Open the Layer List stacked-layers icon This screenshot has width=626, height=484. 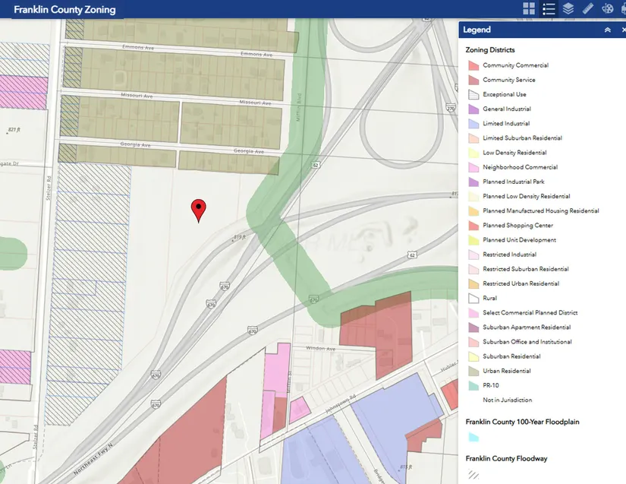(568, 9)
